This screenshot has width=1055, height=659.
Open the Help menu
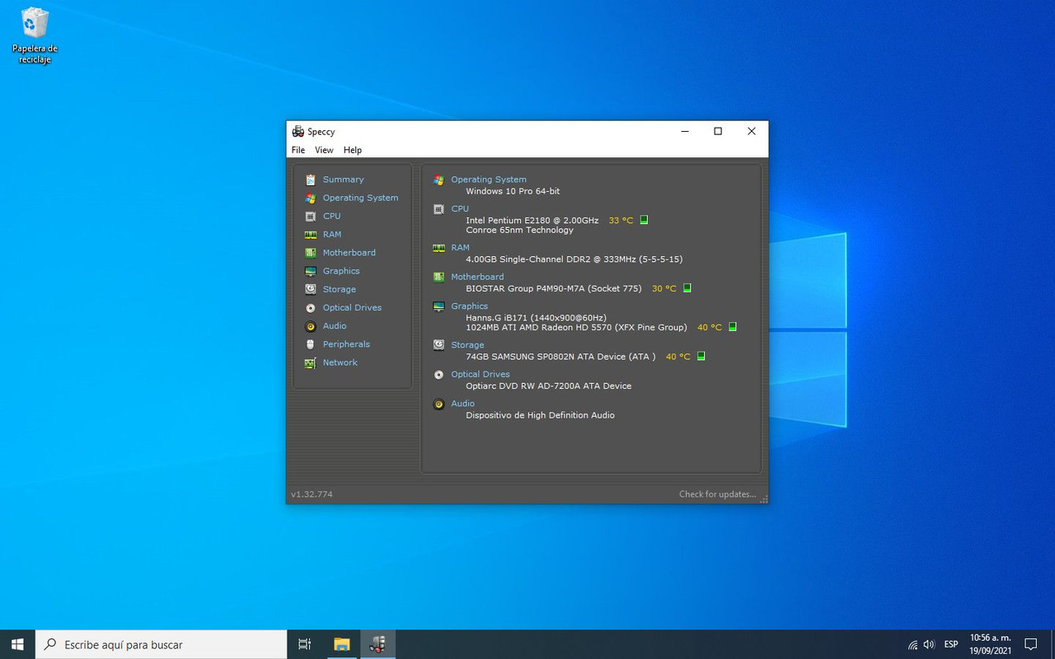[353, 150]
